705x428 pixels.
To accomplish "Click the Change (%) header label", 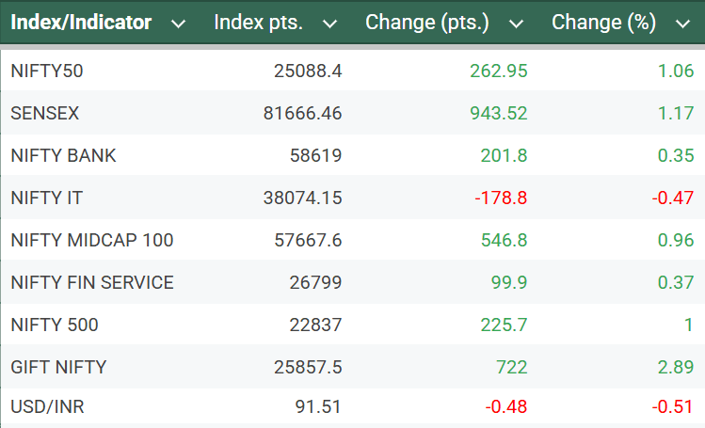I will (x=603, y=23).
